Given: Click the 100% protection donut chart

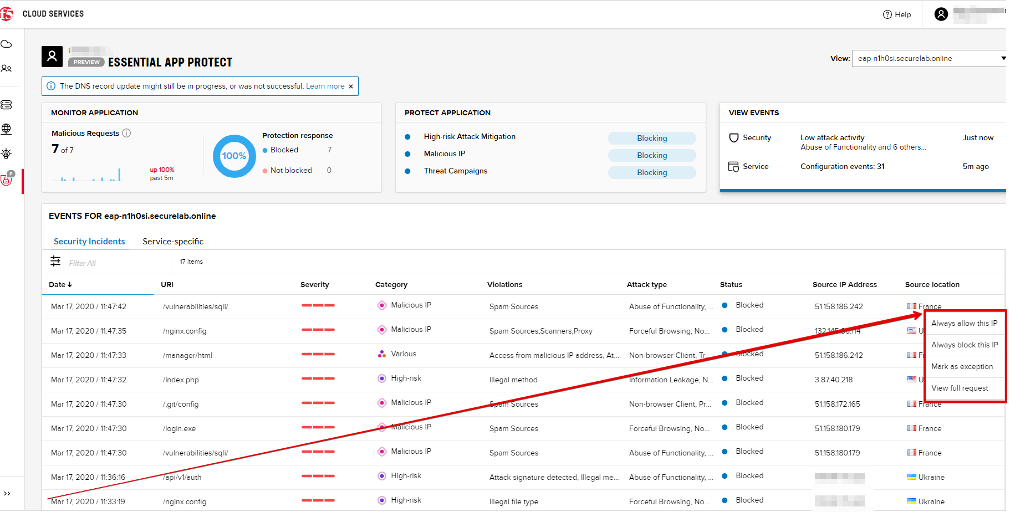Looking at the screenshot, I should click(x=234, y=156).
